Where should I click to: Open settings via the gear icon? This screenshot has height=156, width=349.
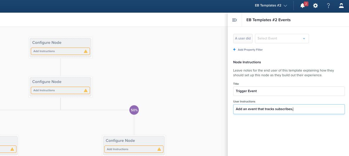coord(315,6)
